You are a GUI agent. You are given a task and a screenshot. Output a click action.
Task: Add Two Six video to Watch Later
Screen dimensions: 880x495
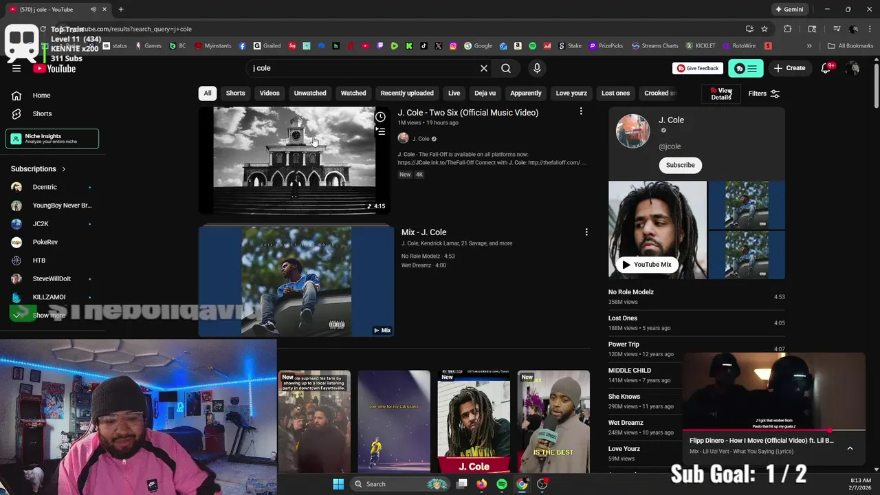pyautogui.click(x=380, y=117)
